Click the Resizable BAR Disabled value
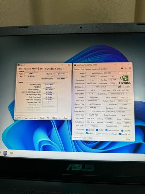The width and height of the screenshot is (145, 194). 125,127
